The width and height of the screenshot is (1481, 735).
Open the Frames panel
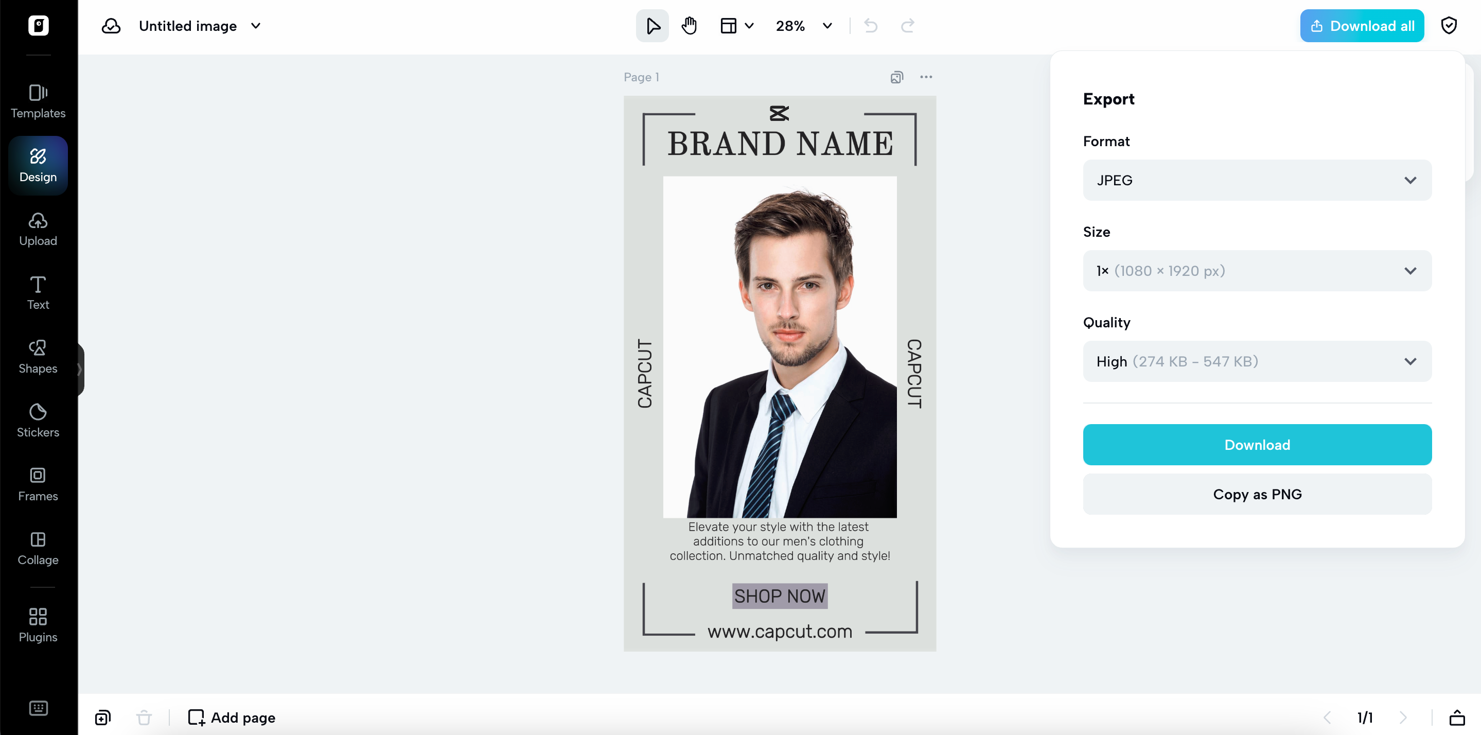pos(38,485)
